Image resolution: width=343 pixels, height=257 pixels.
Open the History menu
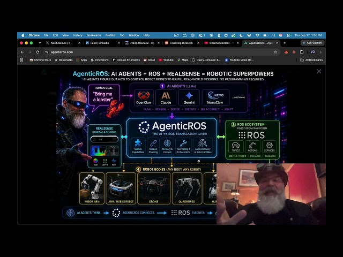[78, 35]
